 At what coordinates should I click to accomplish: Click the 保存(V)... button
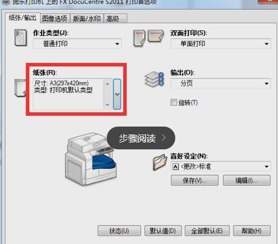click(x=195, y=180)
